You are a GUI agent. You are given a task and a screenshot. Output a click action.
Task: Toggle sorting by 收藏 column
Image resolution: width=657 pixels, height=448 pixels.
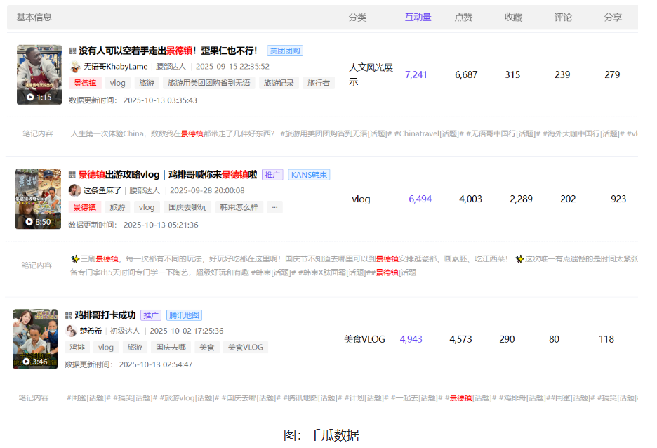pos(513,18)
